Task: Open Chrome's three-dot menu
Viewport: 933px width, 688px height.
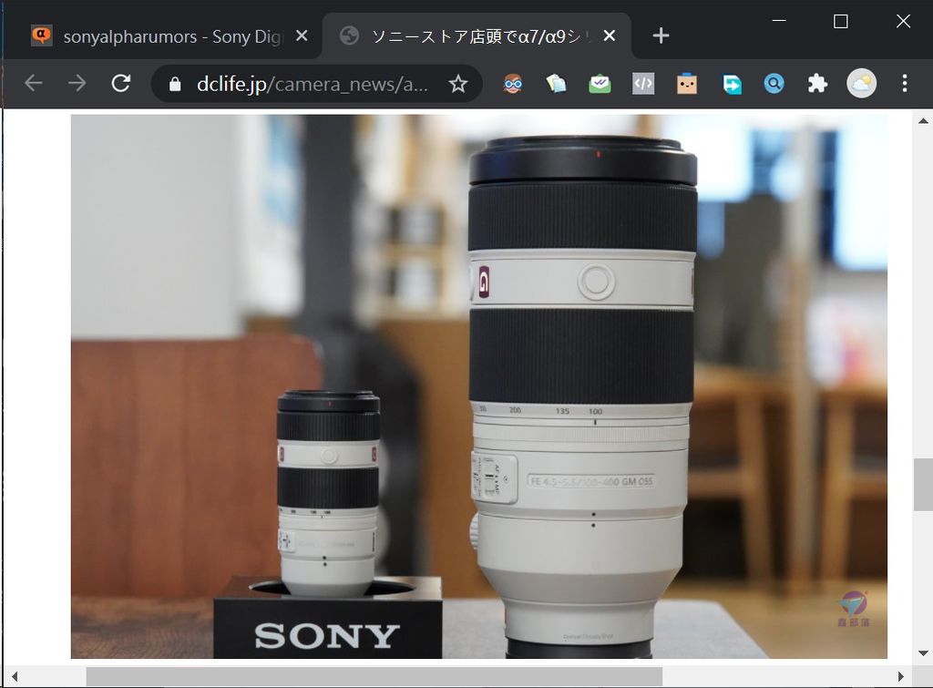Action: 905,83
